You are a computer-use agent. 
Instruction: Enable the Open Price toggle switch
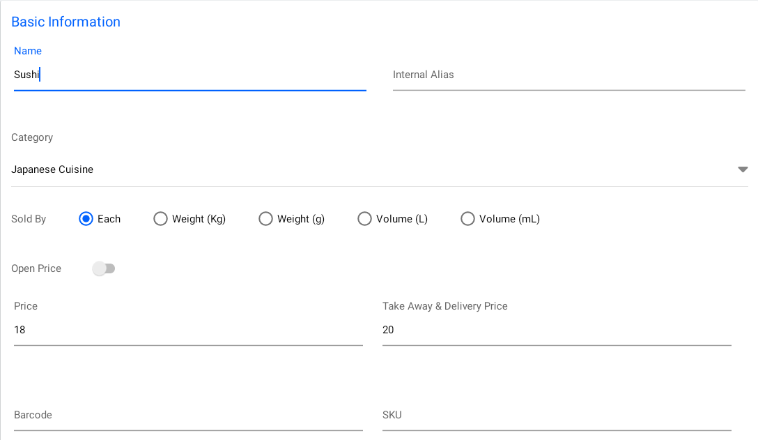(104, 268)
